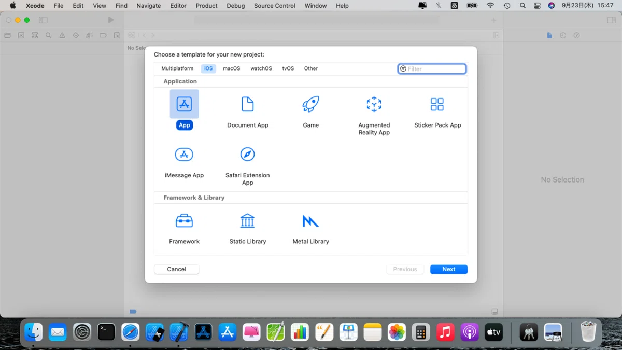The image size is (622, 350).
Task: Open the Apple menu
Action: (x=13, y=6)
